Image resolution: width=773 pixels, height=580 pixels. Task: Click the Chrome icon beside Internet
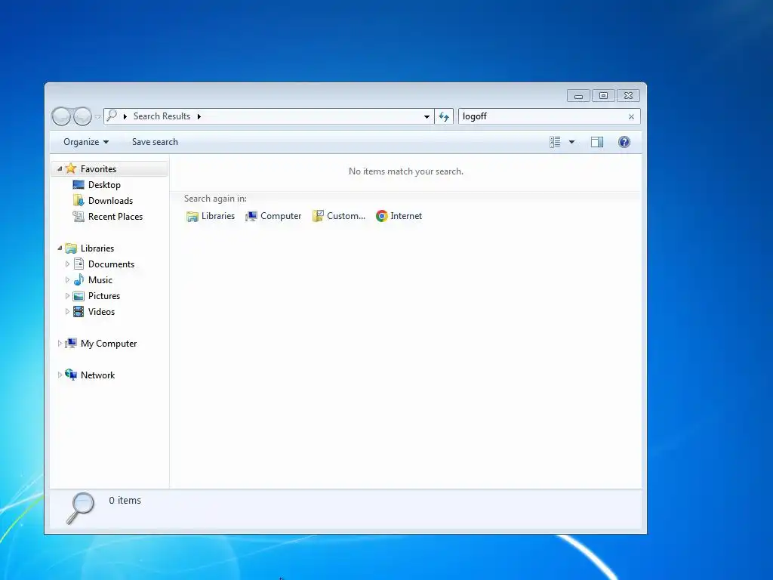pyautogui.click(x=381, y=216)
